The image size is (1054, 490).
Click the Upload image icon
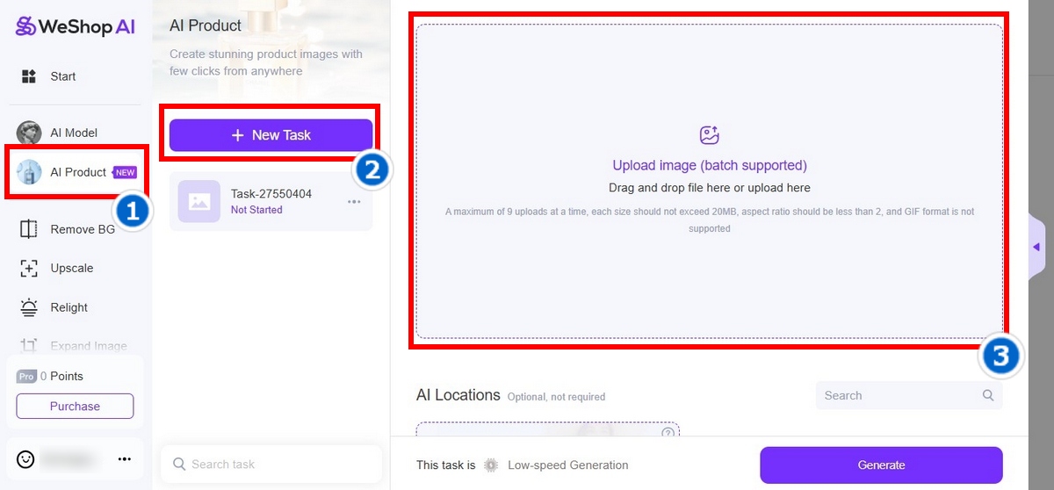point(709,135)
